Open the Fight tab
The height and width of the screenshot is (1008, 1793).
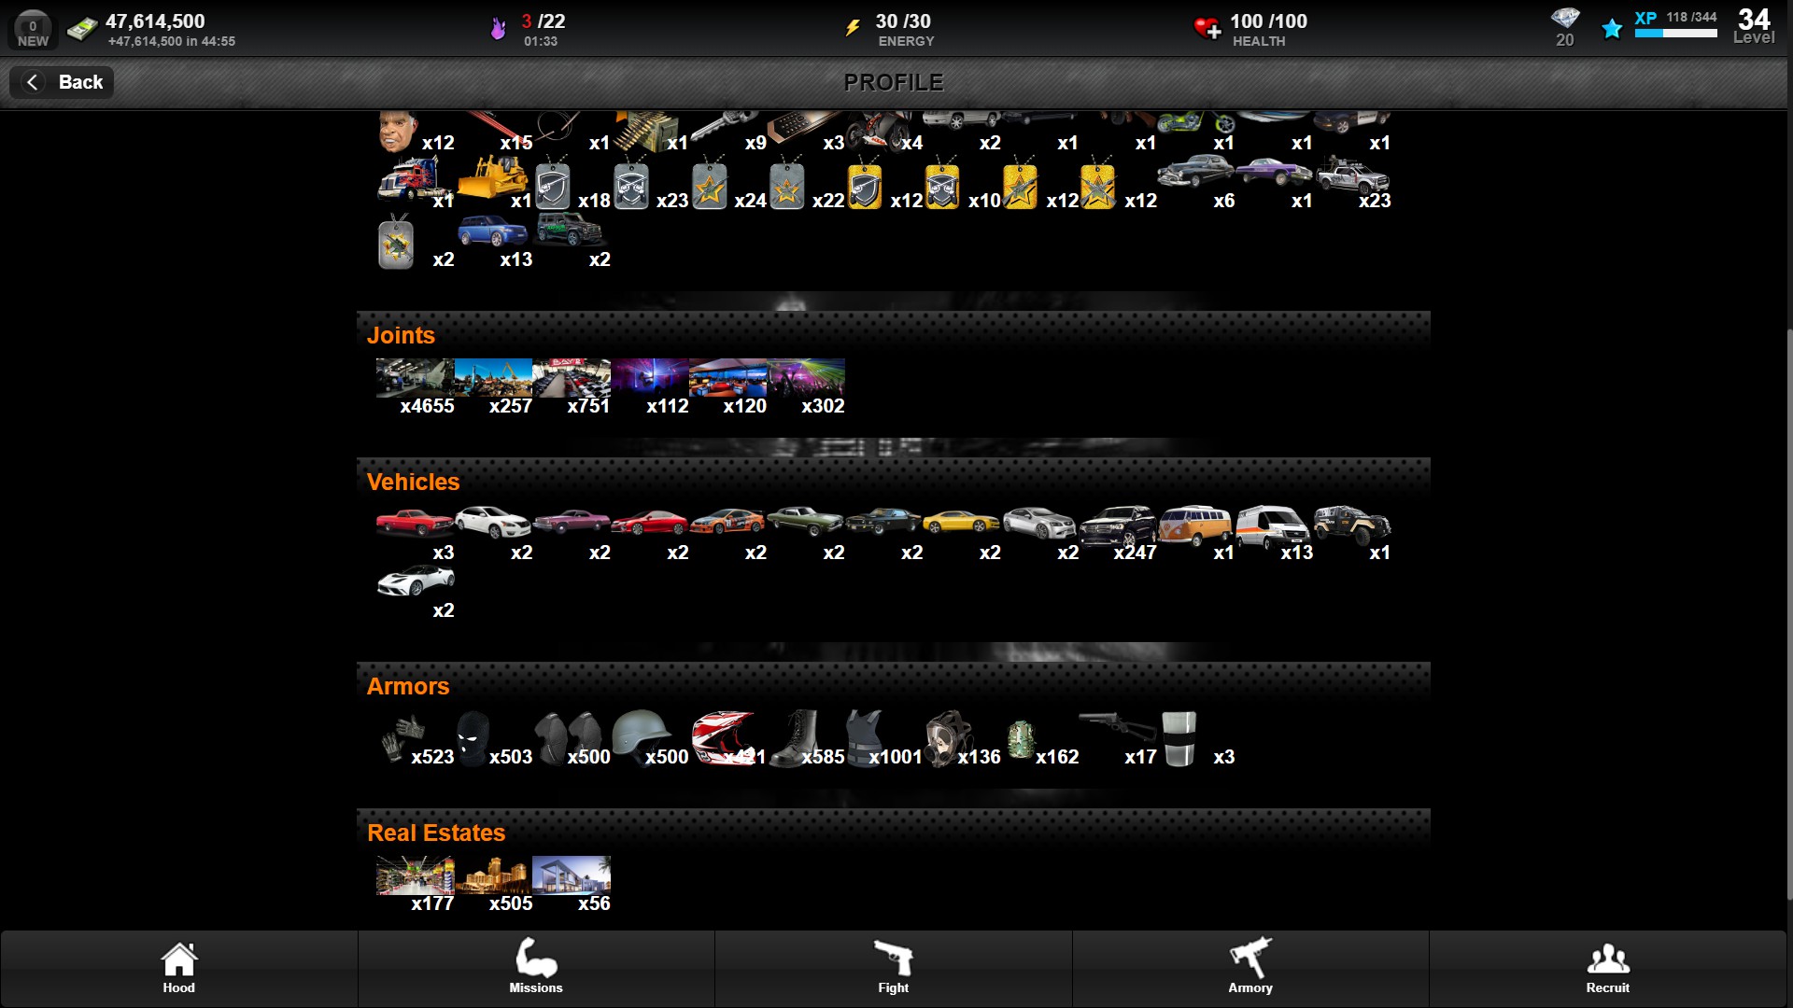893,968
